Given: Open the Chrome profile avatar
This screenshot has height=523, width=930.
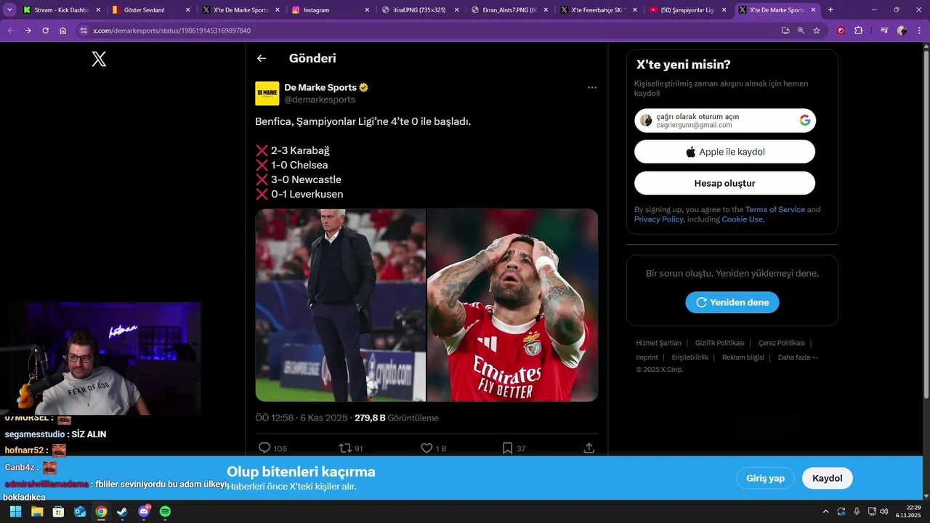Looking at the screenshot, I should pos(902,31).
